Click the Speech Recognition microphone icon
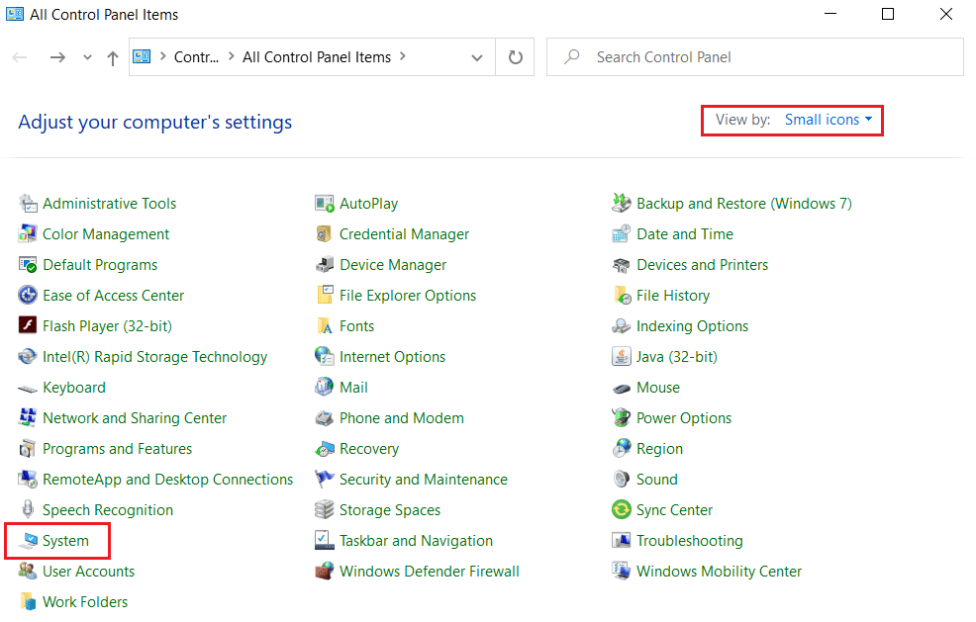 (28, 510)
